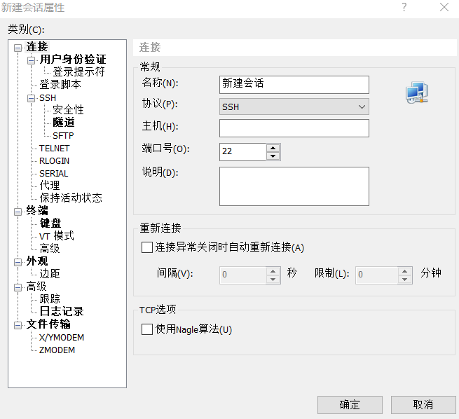Viewport: 459px width, 419px height.
Task: Collapse the 终端 tree node
Action: pyautogui.click(x=18, y=212)
